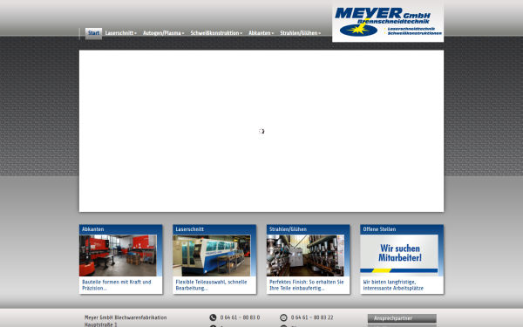This screenshot has height=327, width=523.
Task: Click the 'Wir suchen Mitarbeiter!' banner
Action: tap(399, 255)
